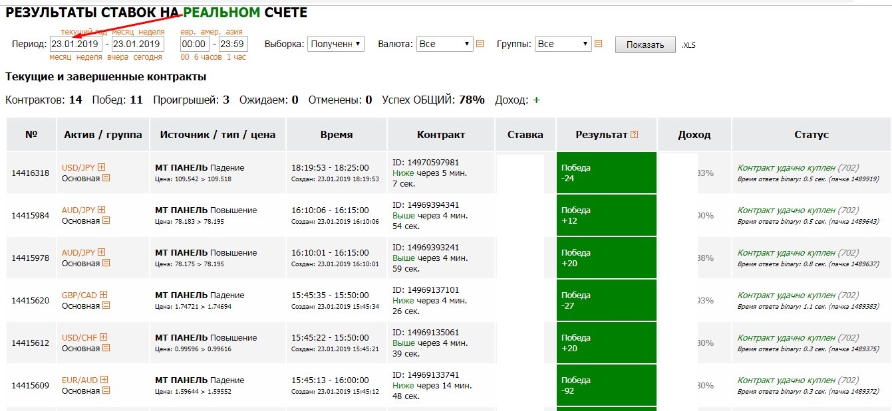Image resolution: width=892 pixels, height=411 pixels.
Task: Download results via the .XLS link
Action: click(688, 45)
